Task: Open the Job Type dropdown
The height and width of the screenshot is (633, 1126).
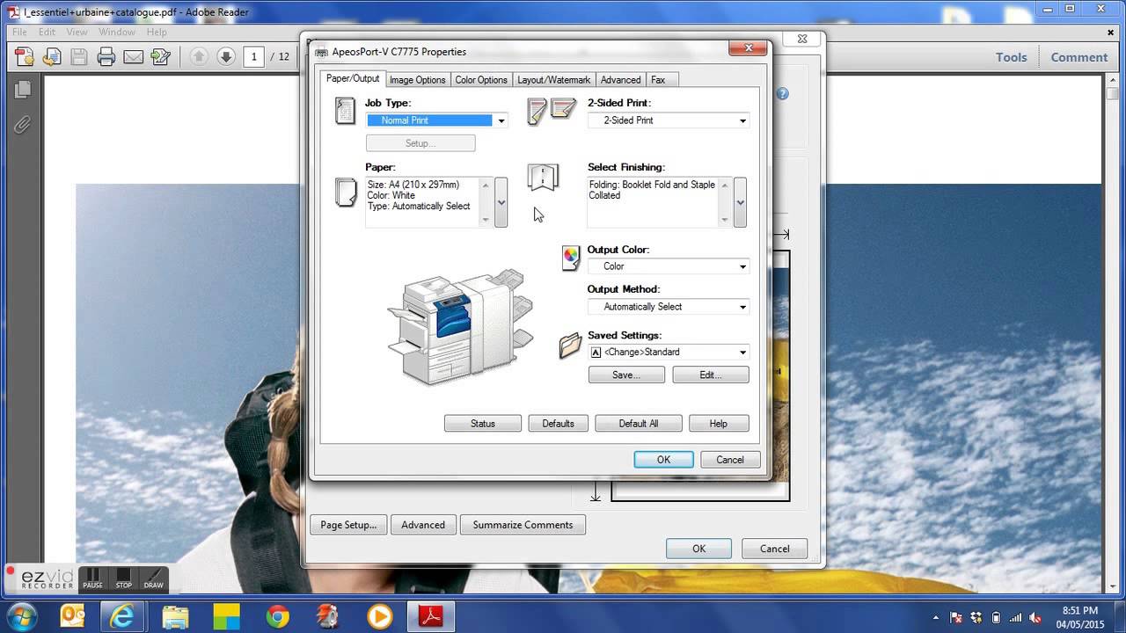Action: click(x=501, y=120)
